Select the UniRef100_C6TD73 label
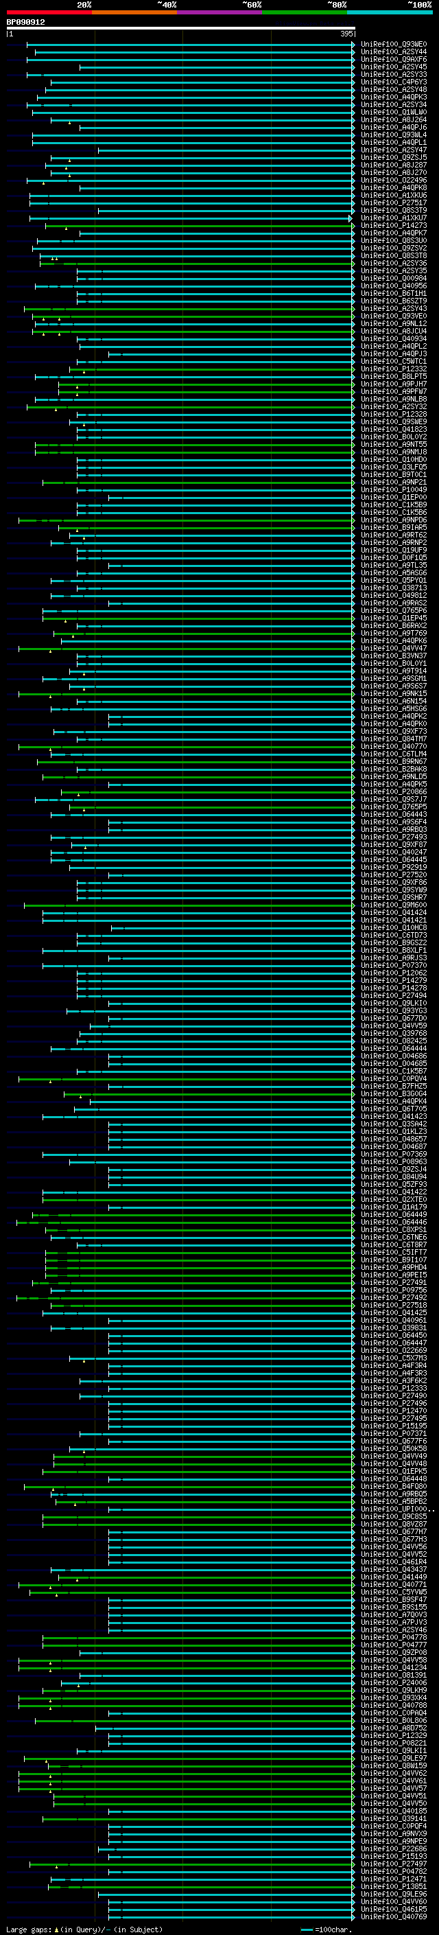 (393, 935)
